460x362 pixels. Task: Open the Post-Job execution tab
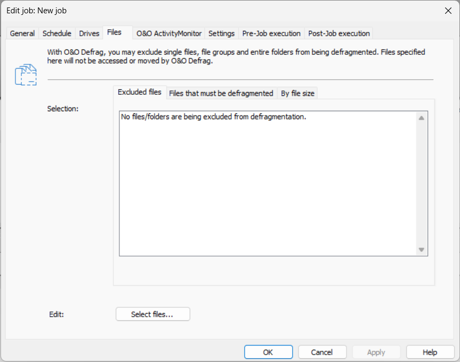click(x=339, y=34)
